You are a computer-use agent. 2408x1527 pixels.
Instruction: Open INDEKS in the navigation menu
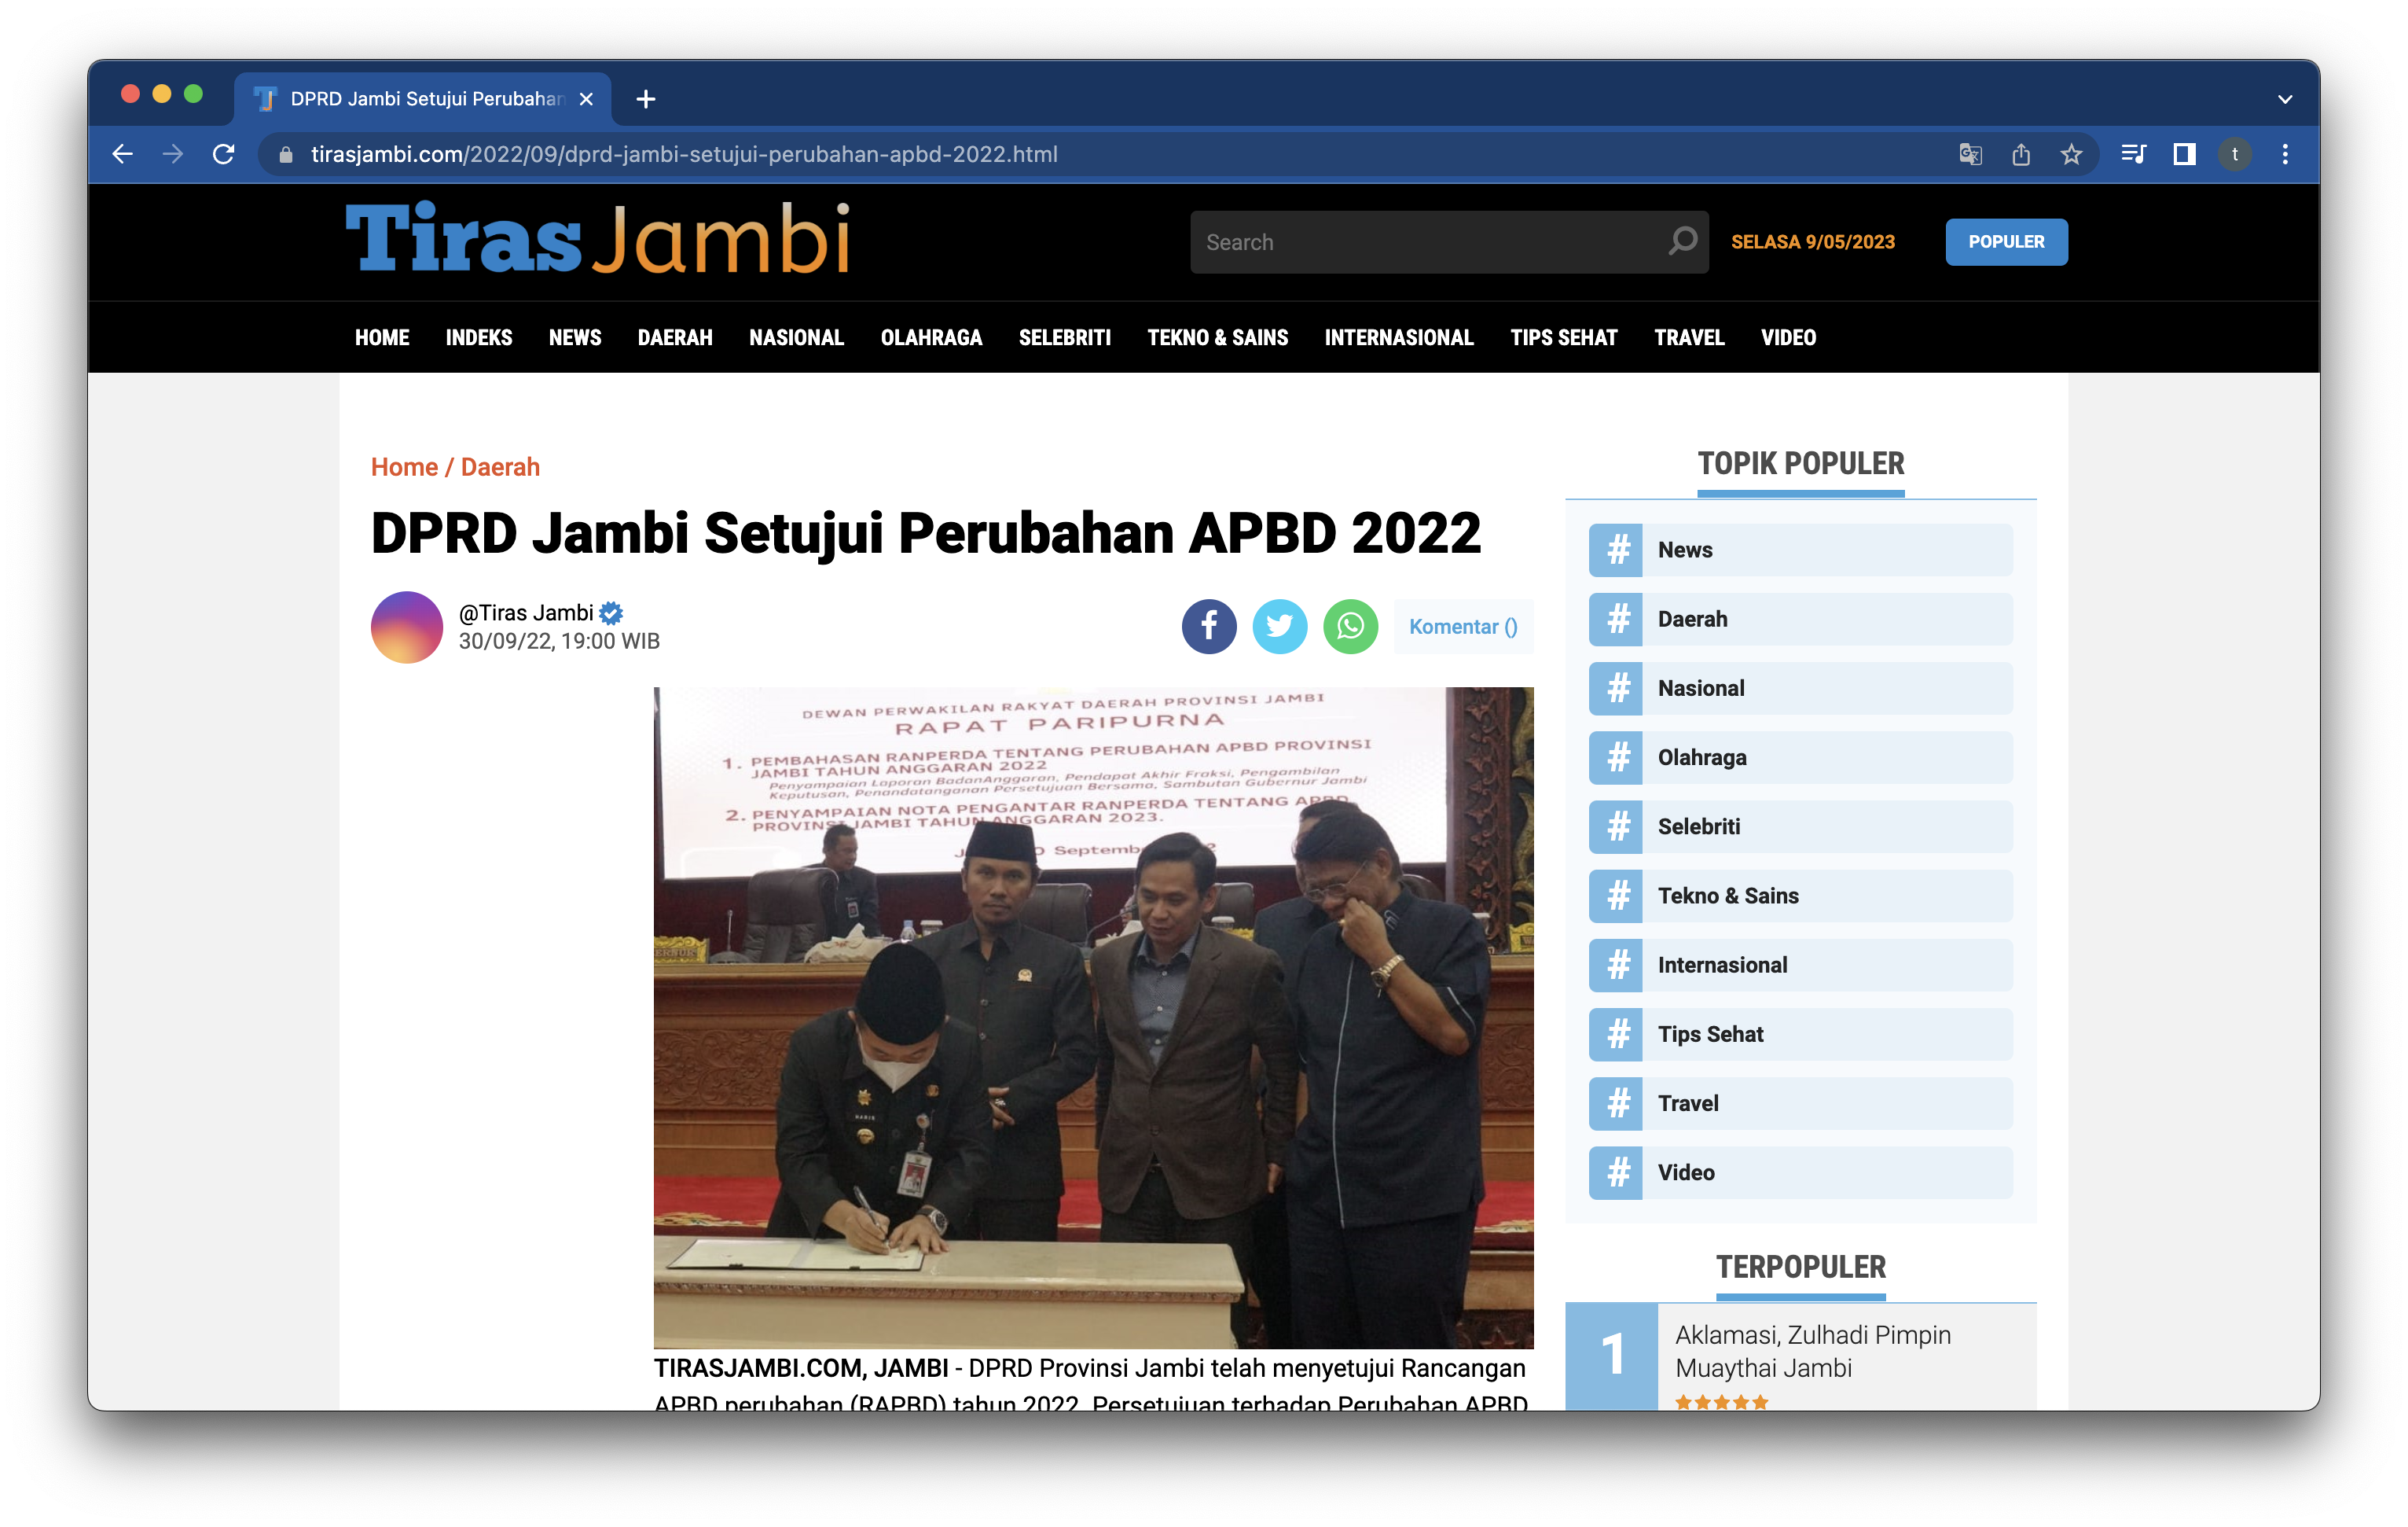click(x=479, y=337)
